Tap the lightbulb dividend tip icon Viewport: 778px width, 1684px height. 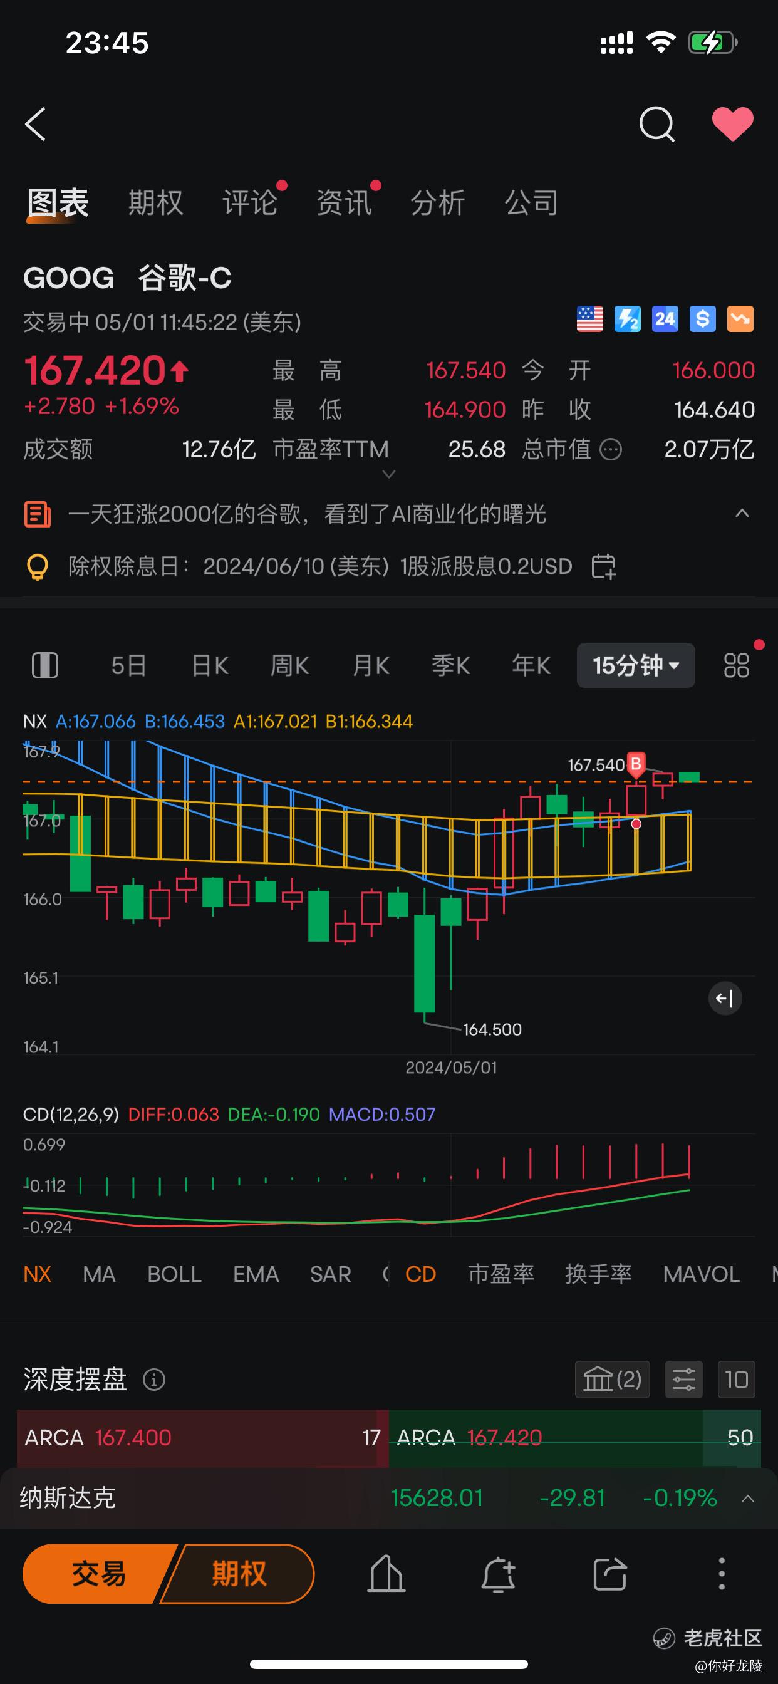37,566
